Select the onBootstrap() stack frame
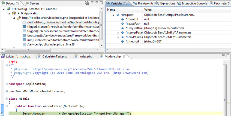 (x=63, y=22)
